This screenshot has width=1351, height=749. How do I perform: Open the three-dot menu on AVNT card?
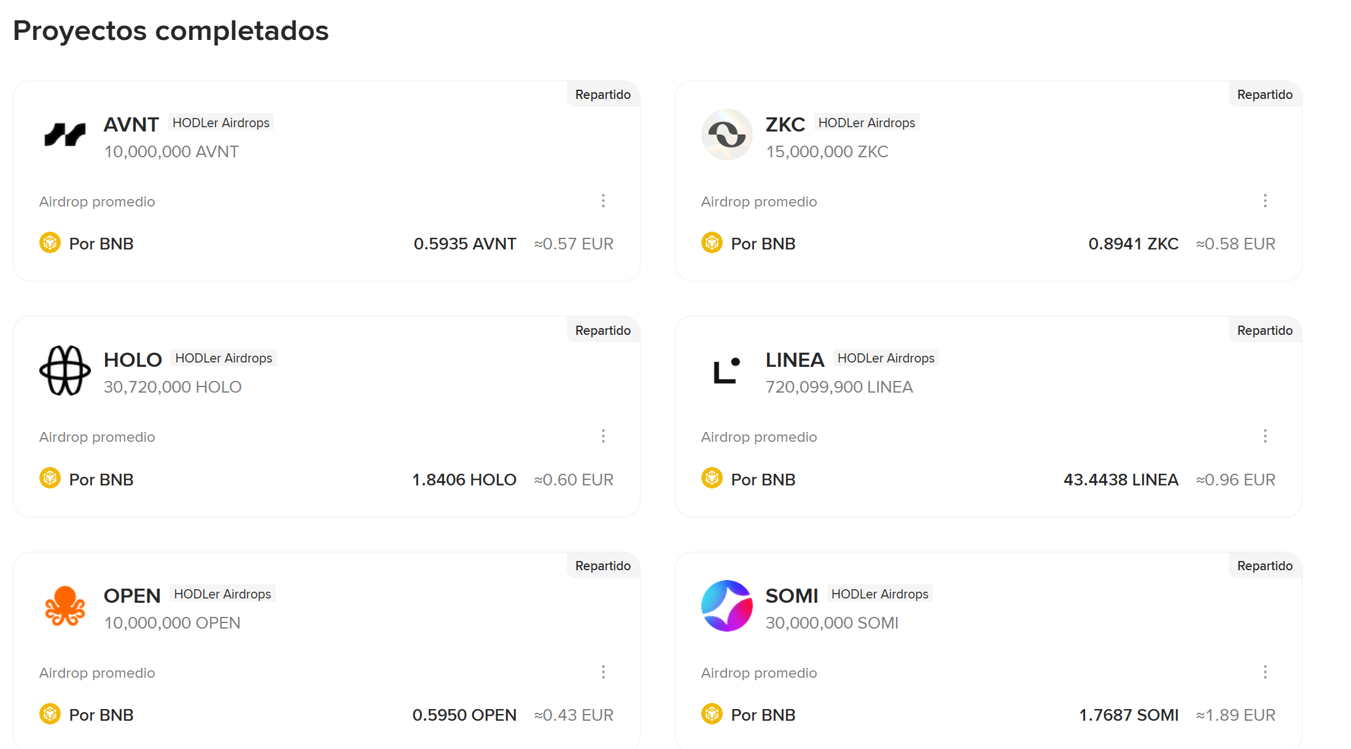click(603, 201)
